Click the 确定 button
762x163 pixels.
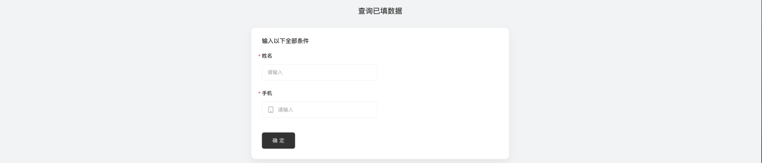pos(279,141)
